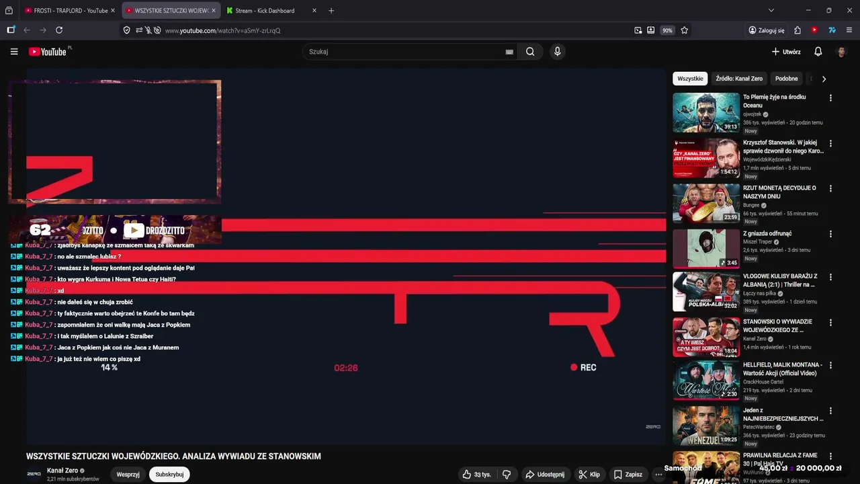This screenshot has width=860, height=484.
Task: Open picture-in-picture icon in the address bar
Action: point(638,30)
